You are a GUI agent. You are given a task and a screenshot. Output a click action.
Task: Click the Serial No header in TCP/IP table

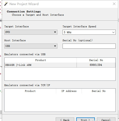point(99,91)
